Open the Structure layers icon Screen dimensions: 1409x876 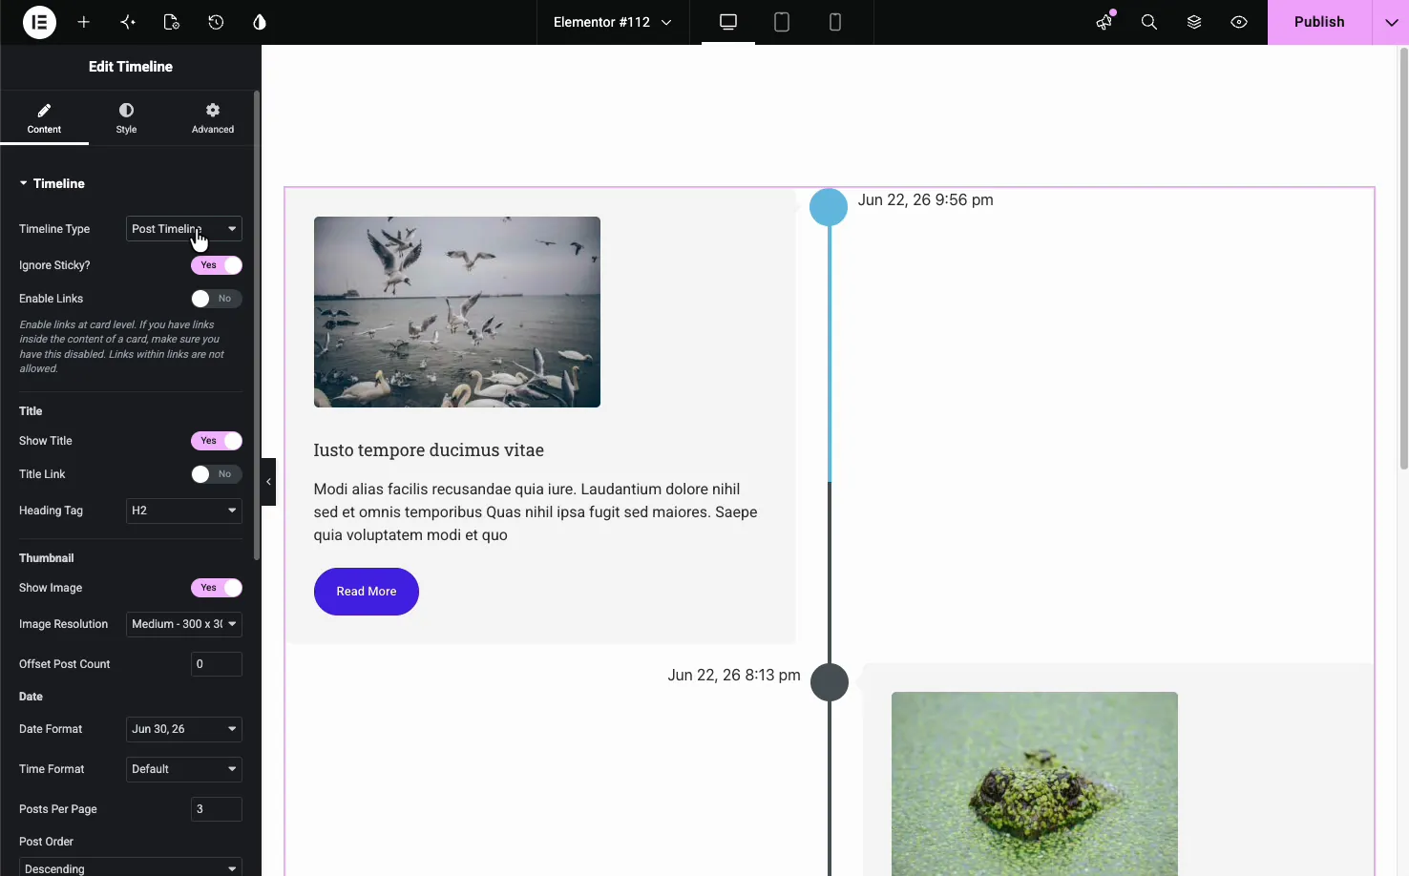pyautogui.click(x=1194, y=22)
